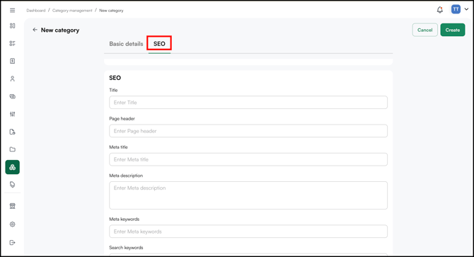Image resolution: width=474 pixels, height=257 pixels.
Task: Open the document file sidebar icon
Action: (x=13, y=132)
